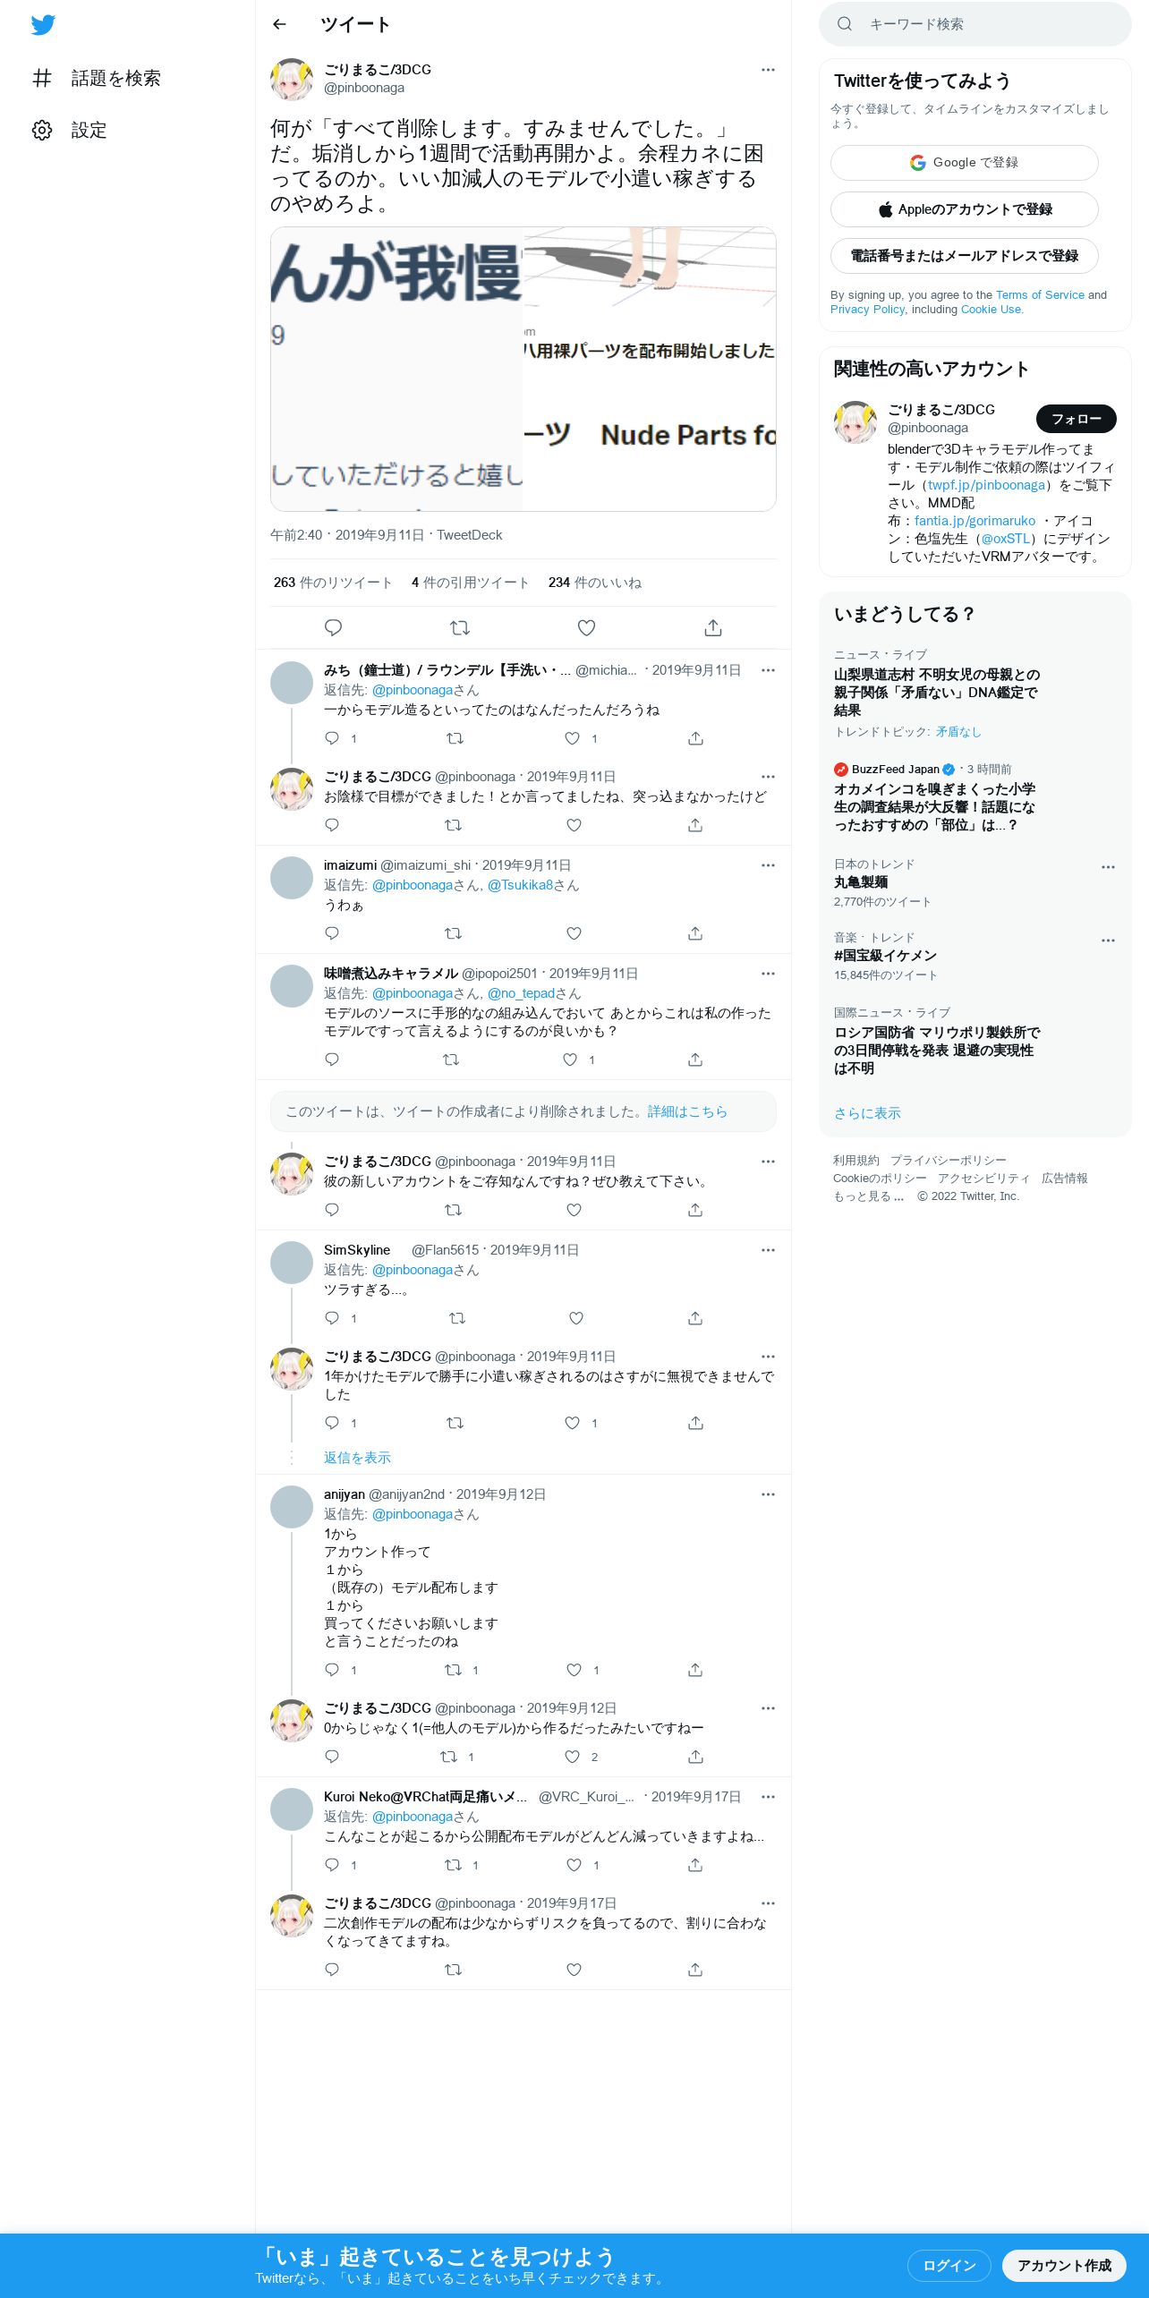Retweet the main tweet

click(460, 627)
